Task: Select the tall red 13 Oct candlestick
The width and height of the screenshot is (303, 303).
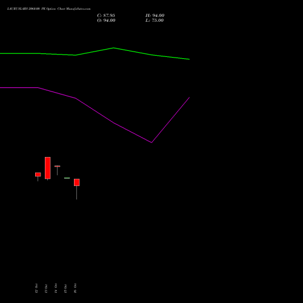Action: (48, 168)
